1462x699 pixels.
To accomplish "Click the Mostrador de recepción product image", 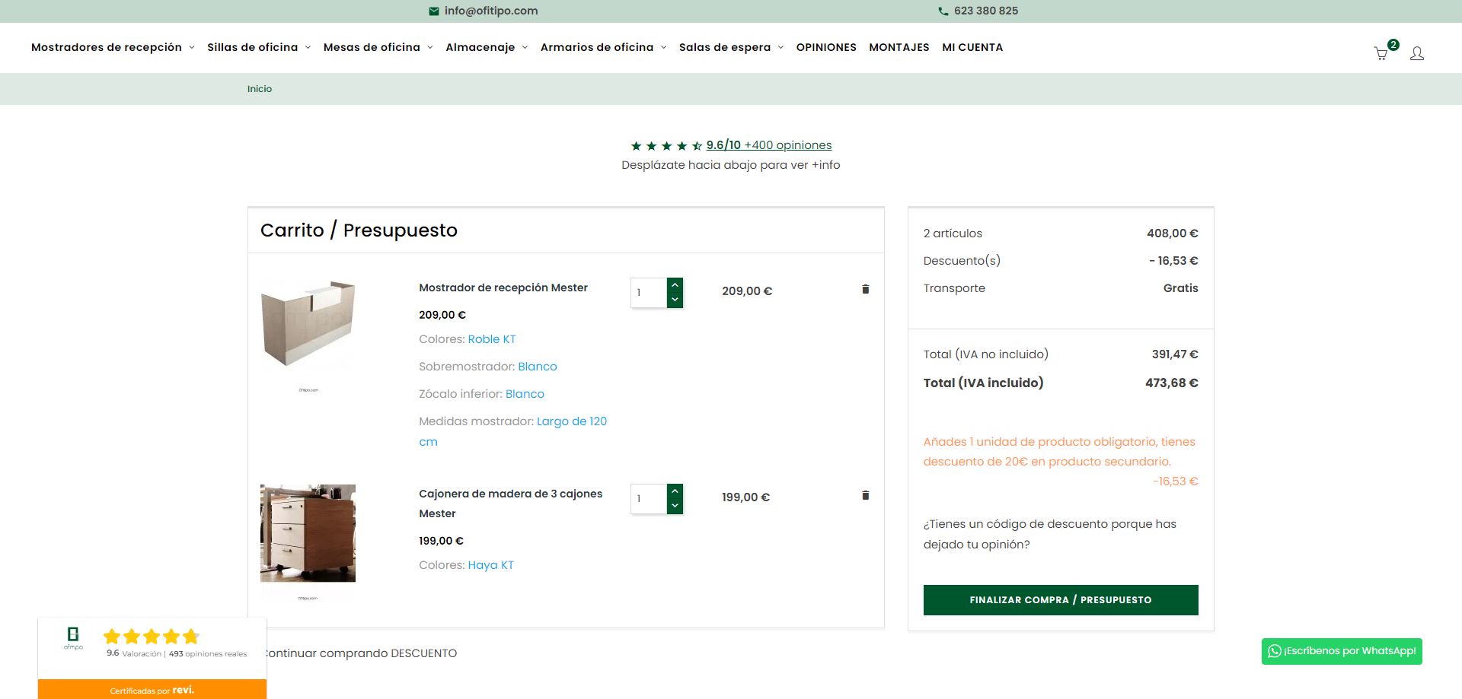I will click(308, 325).
